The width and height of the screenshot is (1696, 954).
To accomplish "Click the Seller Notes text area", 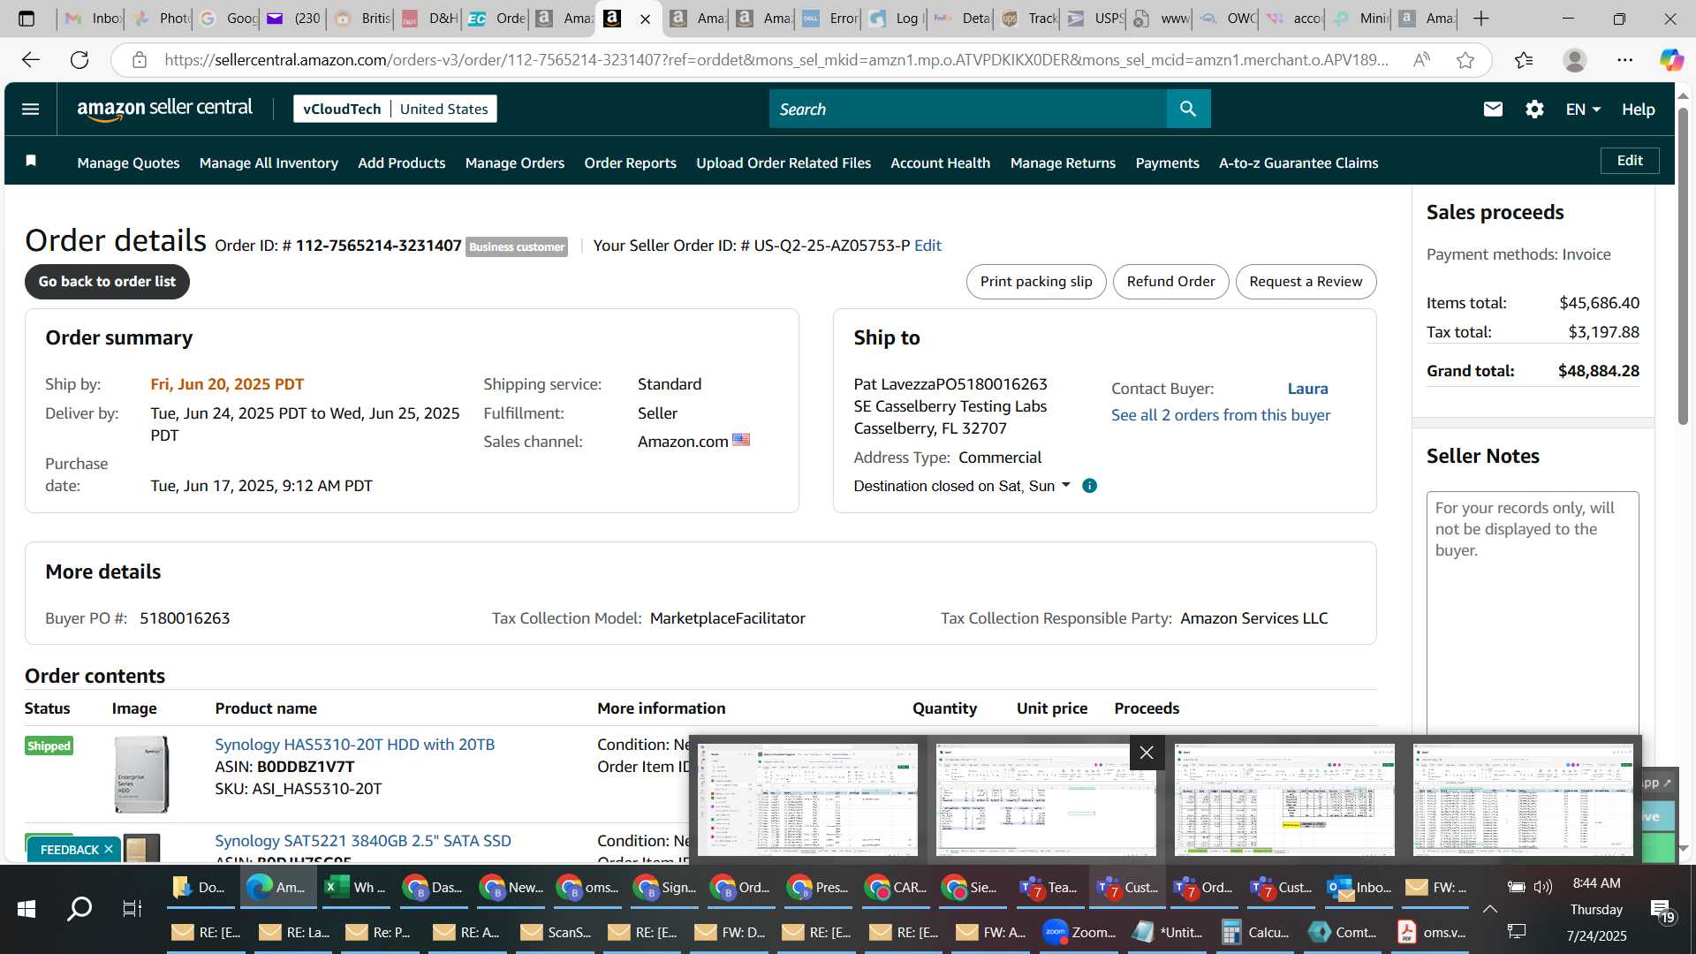I will (x=1533, y=618).
